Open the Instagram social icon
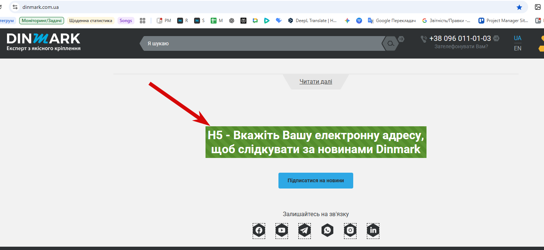 pyautogui.click(x=350, y=231)
